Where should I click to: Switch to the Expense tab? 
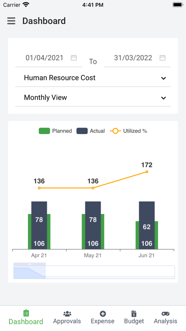[x=102, y=317]
